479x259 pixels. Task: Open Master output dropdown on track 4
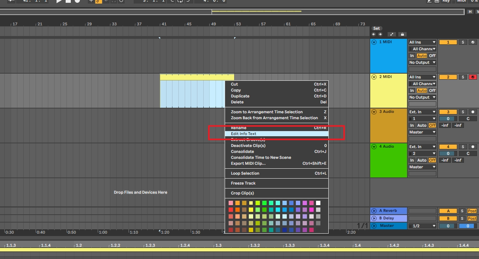(422, 167)
